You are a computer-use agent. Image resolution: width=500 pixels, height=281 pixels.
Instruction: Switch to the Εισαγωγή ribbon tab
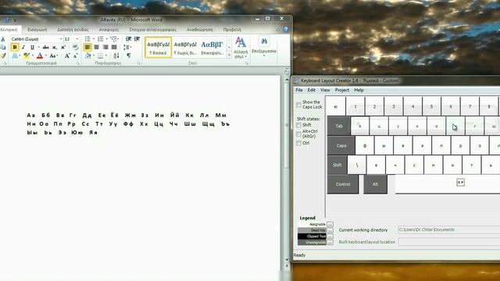[37, 30]
